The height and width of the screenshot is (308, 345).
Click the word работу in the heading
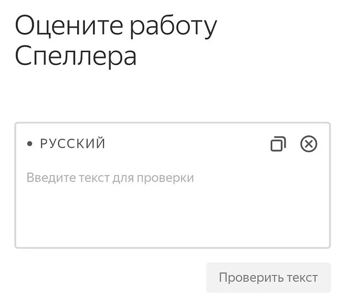coord(173,27)
